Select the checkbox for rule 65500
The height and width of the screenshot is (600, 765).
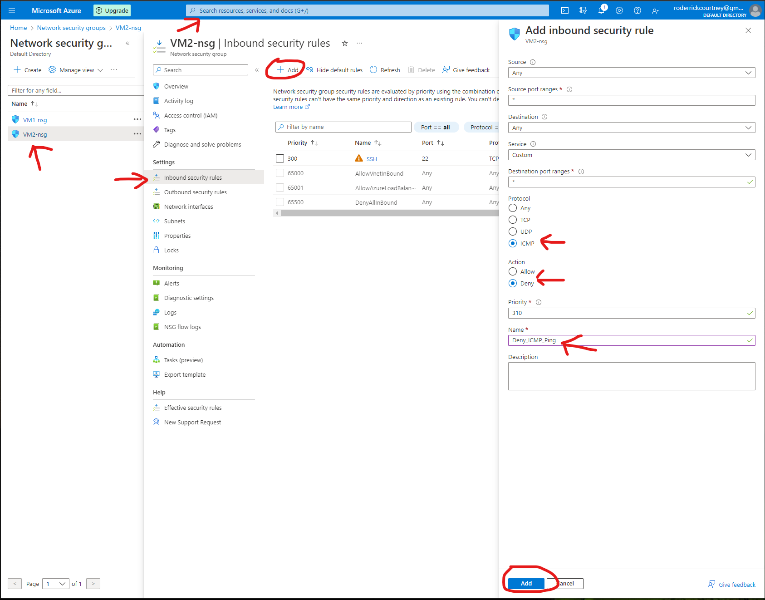280,202
